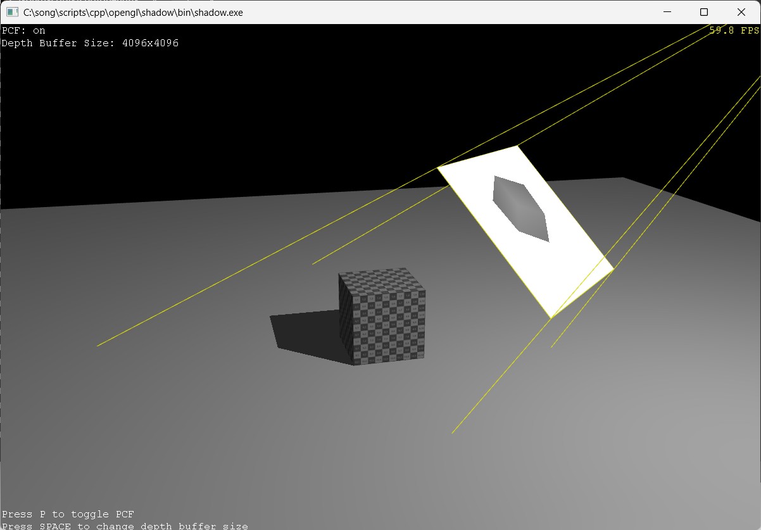Maximize the shadow.exe window
This screenshot has width=761, height=530.
(x=703, y=12)
